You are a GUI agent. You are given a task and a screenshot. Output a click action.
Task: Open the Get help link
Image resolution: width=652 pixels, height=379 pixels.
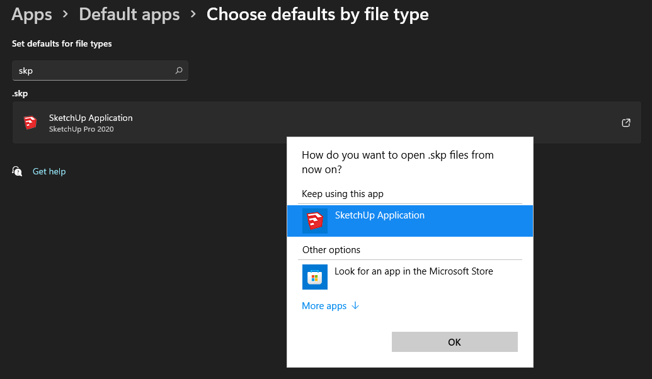click(49, 171)
